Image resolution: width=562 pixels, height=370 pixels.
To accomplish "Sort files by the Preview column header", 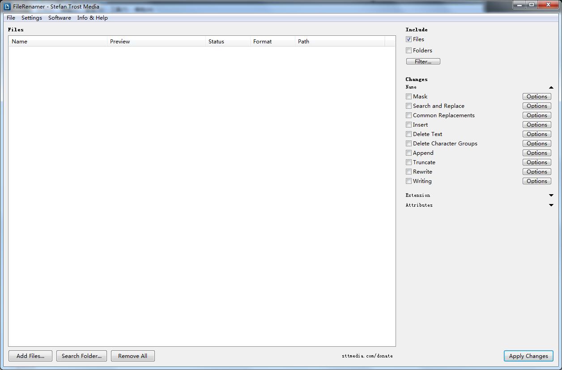I will click(x=156, y=42).
